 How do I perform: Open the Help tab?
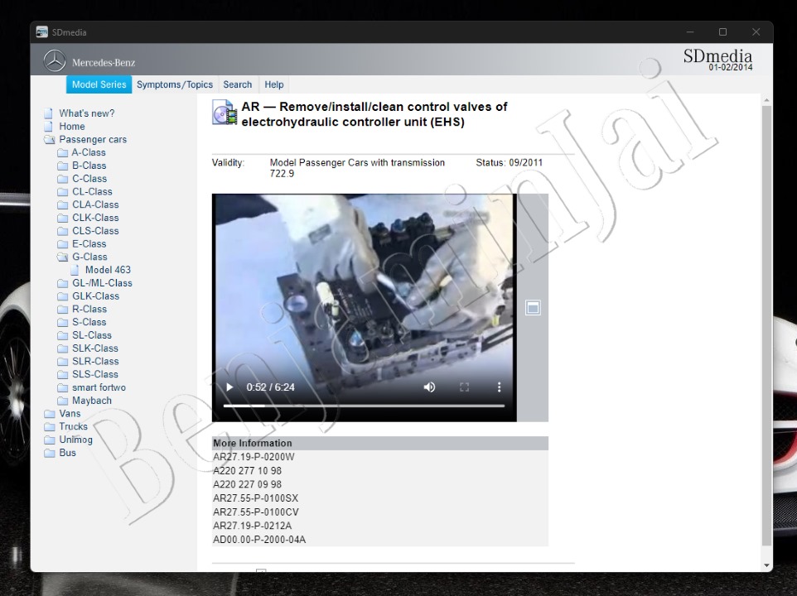pyautogui.click(x=274, y=84)
